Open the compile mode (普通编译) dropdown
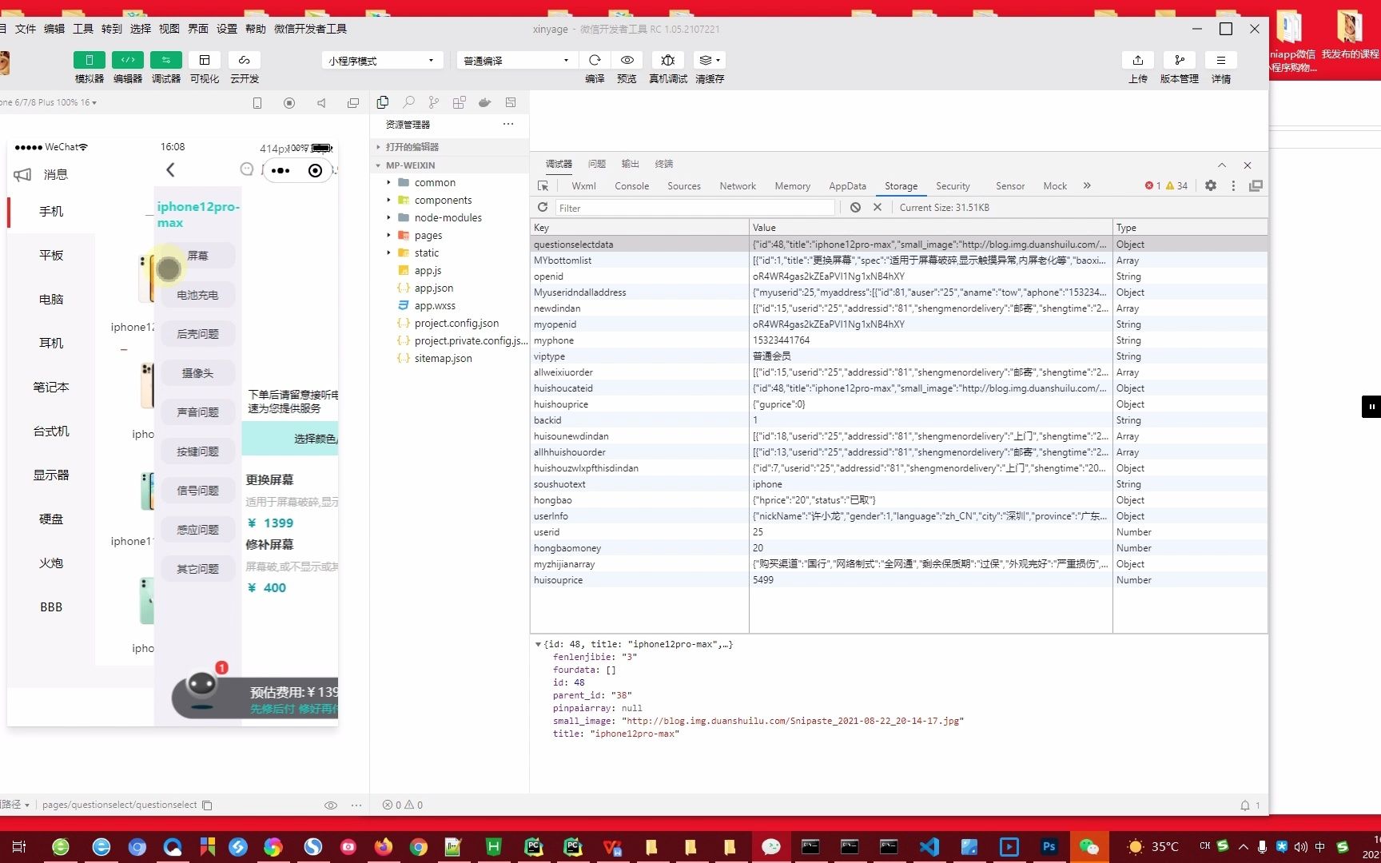Image resolution: width=1381 pixels, height=863 pixels. pos(516,61)
